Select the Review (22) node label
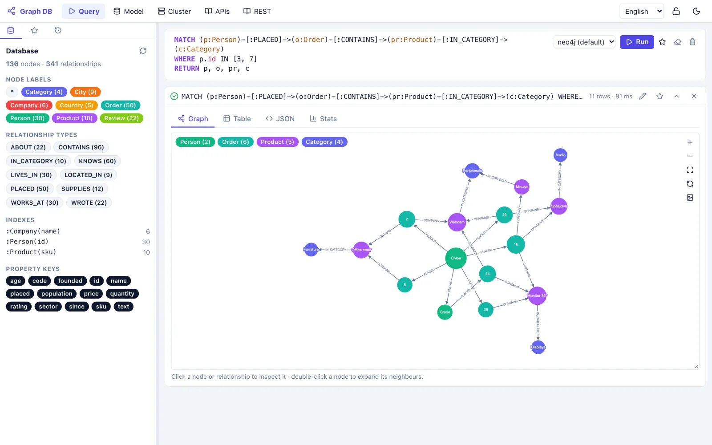This screenshot has width=712, height=445. 121,118
